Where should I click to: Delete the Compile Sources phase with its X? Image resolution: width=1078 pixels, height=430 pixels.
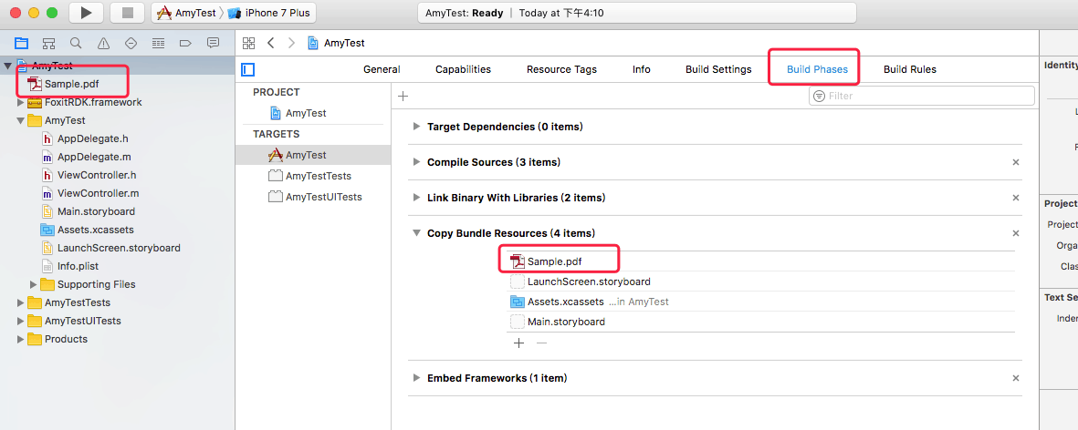(x=1015, y=162)
